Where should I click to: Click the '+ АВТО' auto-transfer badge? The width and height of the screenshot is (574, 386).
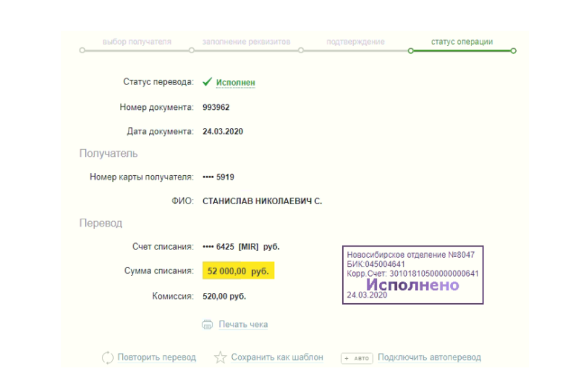point(357,358)
